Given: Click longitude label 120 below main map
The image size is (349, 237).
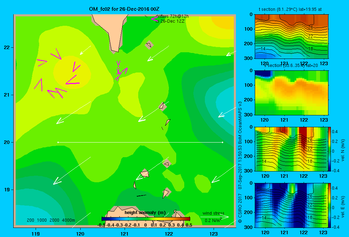Looking at the screenshot, I should pyautogui.click(x=80, y=234).
